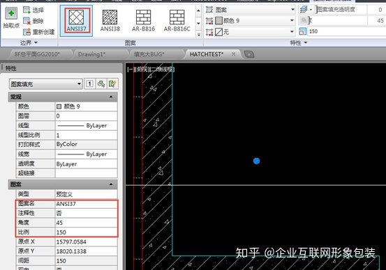Collapse the Pattern (图案) section

[111, 184]
